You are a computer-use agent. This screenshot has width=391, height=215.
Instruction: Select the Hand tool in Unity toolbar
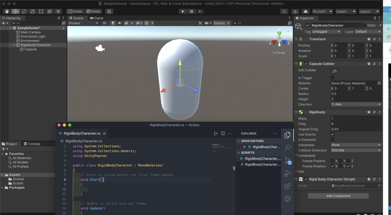coord(7,11)
